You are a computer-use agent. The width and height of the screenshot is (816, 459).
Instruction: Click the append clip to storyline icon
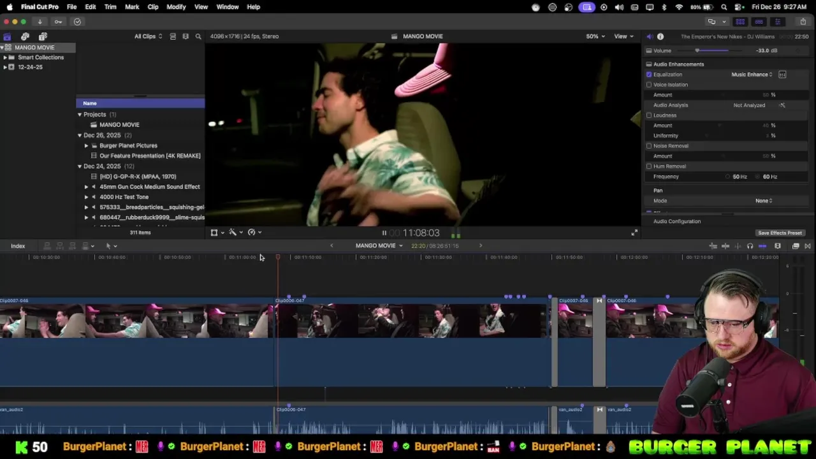coord(72,246)
